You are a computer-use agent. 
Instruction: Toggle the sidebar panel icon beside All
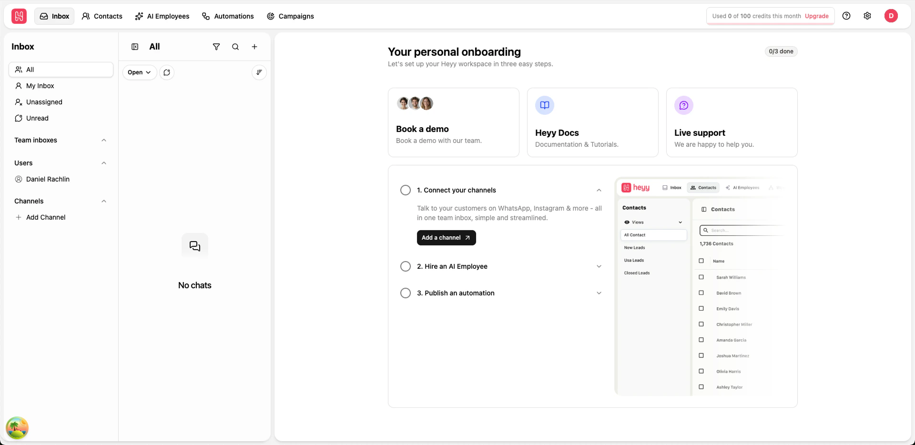click(x=135, y=47)
